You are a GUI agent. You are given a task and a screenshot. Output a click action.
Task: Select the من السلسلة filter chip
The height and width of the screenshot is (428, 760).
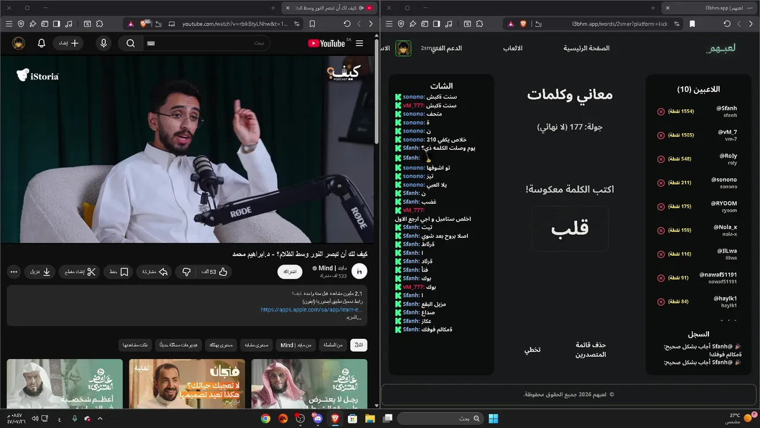tap(332, 345)
